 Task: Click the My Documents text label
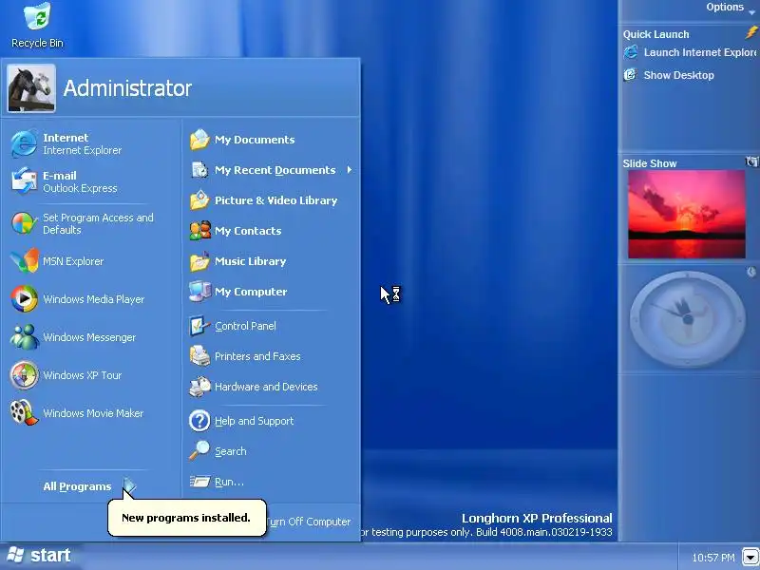pyautogui.click(x=255, y=140)
